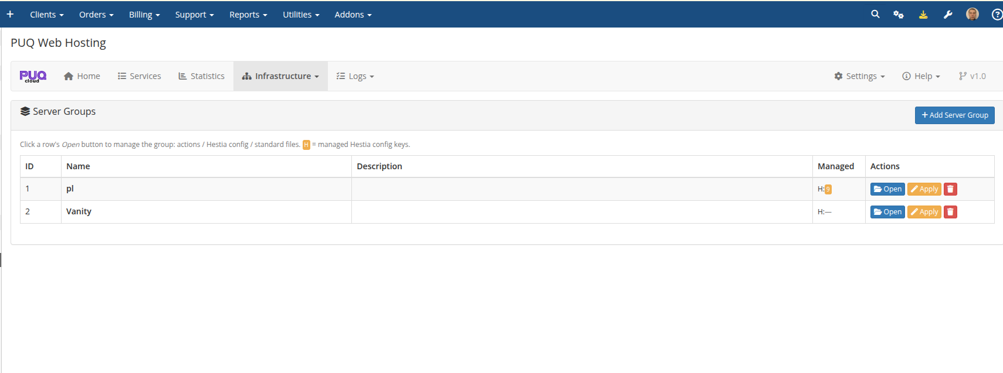Click the 'H:—' managed value for Vanity

(824, 212)
